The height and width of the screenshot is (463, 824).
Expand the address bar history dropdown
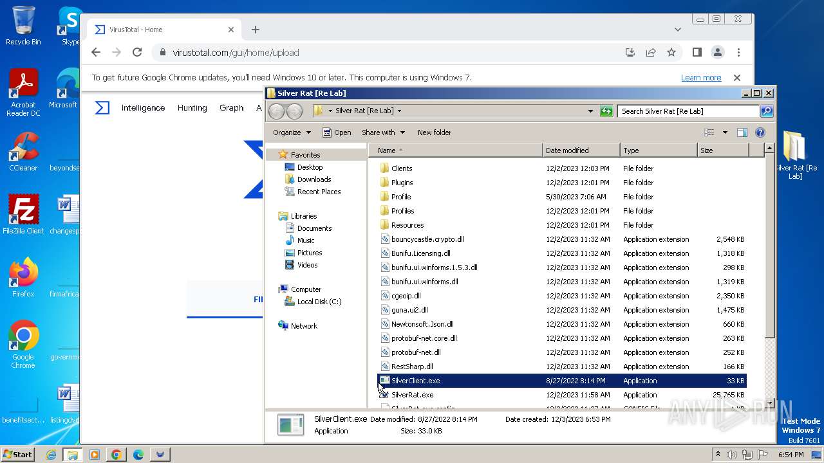590,111
